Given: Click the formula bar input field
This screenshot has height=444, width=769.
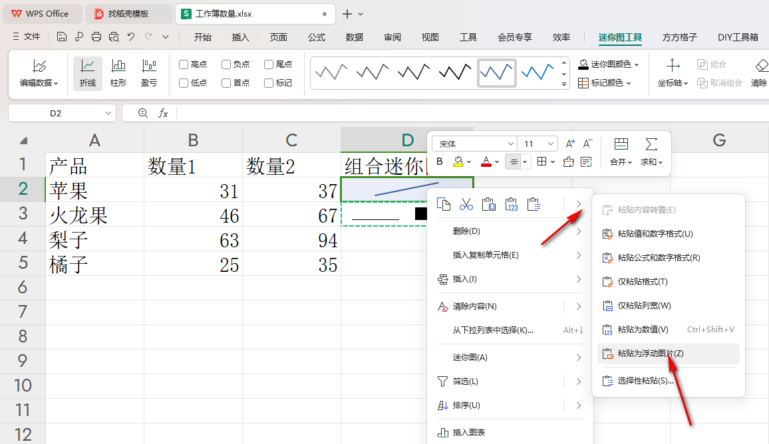Looking at the screenshot, I should click(471, 113).
